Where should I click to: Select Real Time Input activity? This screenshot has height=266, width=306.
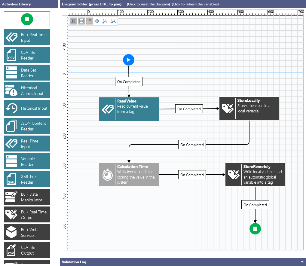point(27,144)
